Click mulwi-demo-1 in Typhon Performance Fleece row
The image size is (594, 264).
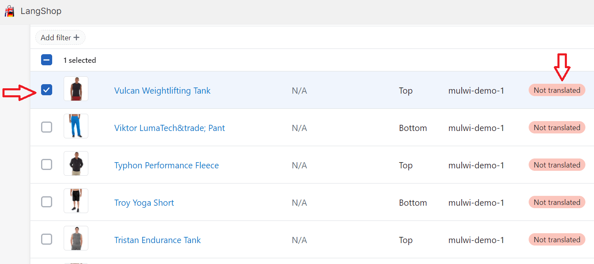476,165
